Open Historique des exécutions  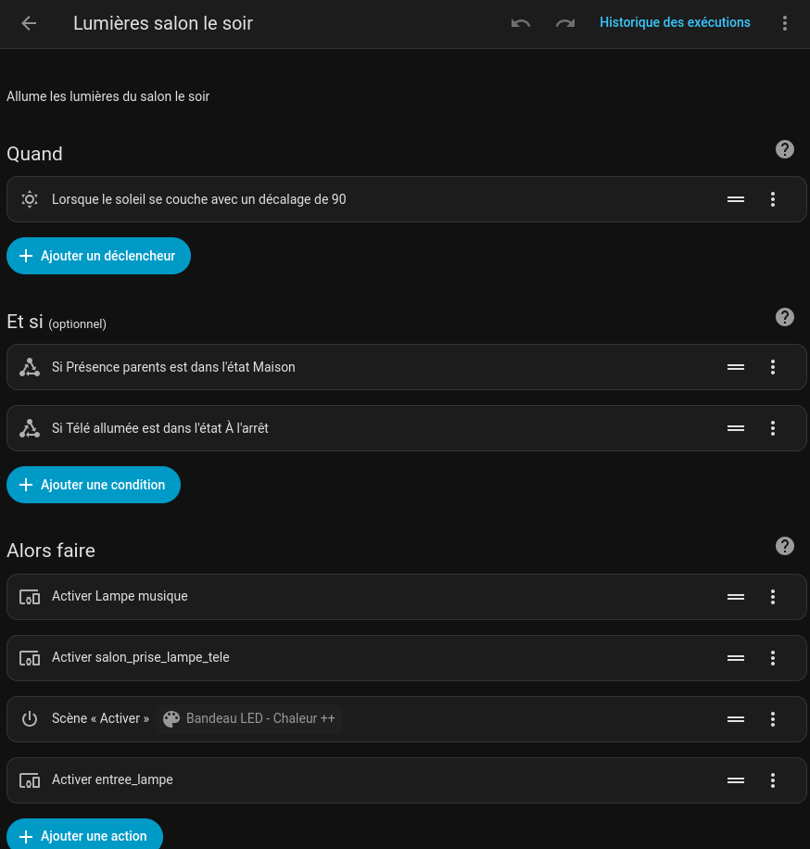click(x=675, y=22)
